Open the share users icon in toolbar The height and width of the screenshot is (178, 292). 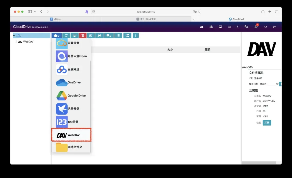tap(99, 35)
